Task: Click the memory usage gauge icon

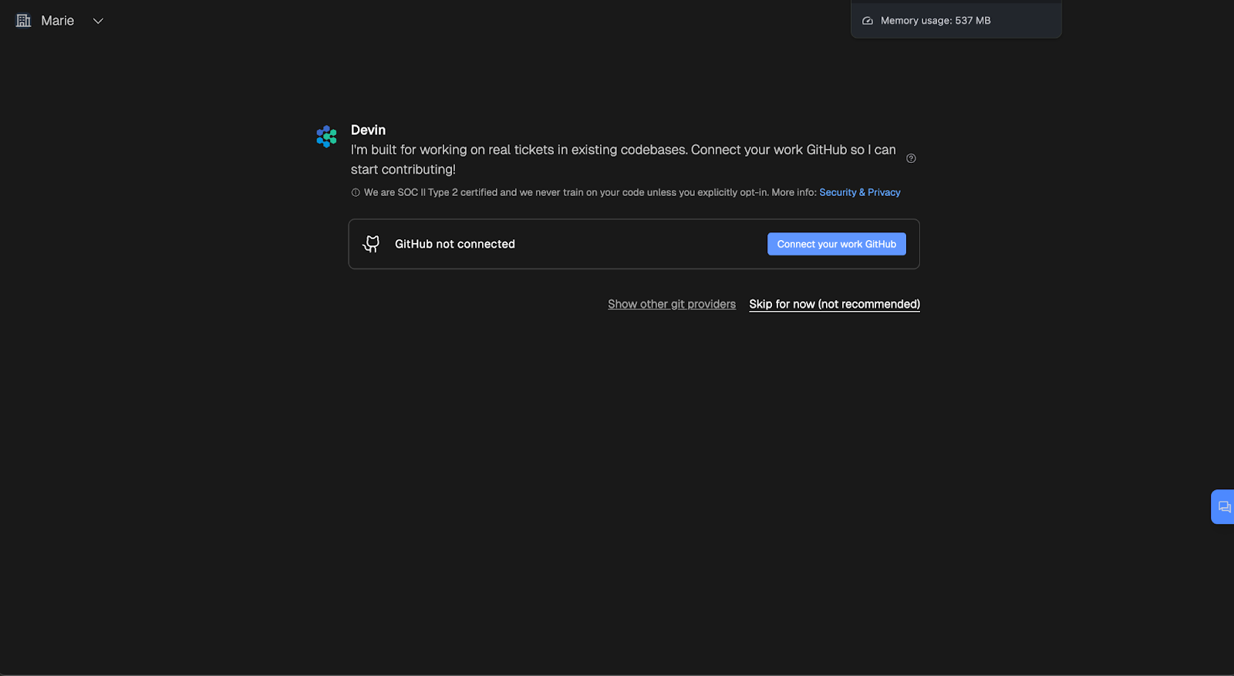Action: [868, 21]
